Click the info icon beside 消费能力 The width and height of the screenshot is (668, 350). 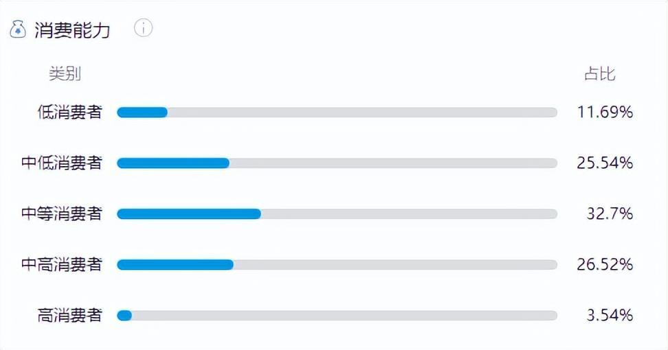tap(143, 28)
